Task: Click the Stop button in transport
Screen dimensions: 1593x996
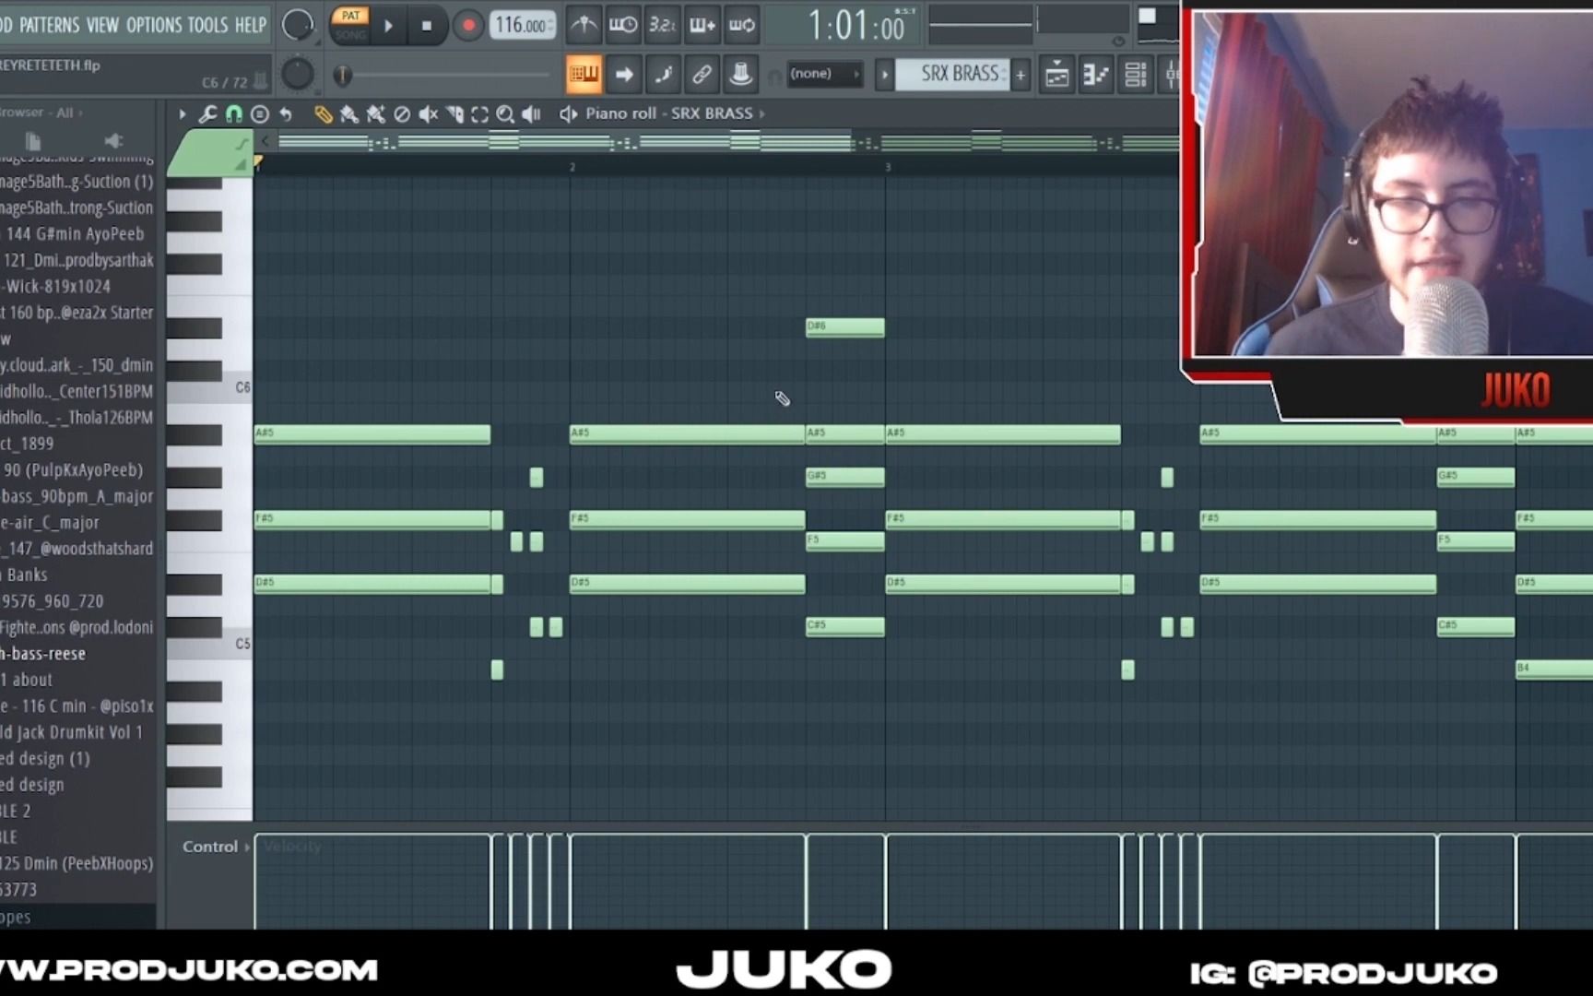Action: point(426,26)
